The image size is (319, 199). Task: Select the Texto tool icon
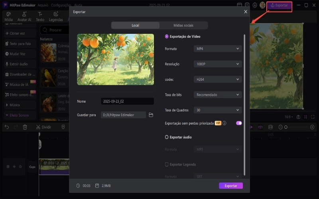[x=40, y=16]
